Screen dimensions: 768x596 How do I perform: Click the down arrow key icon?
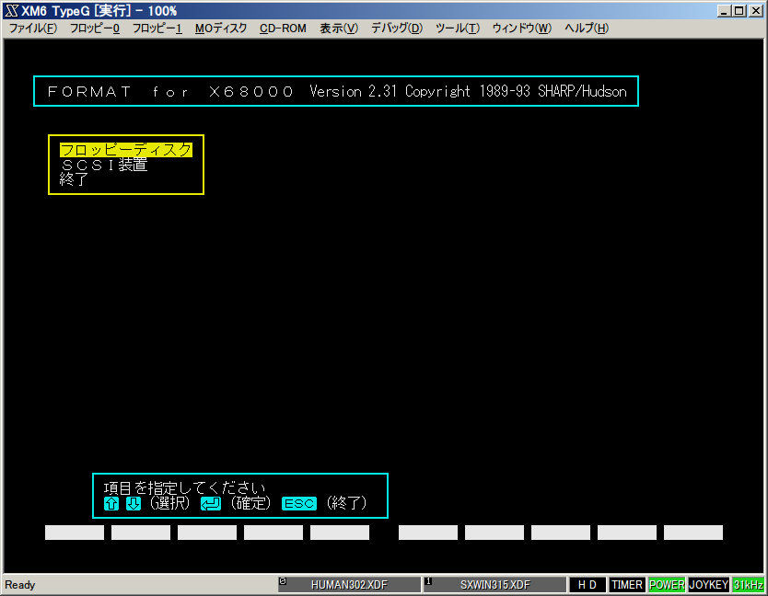(x=134, y=503)
